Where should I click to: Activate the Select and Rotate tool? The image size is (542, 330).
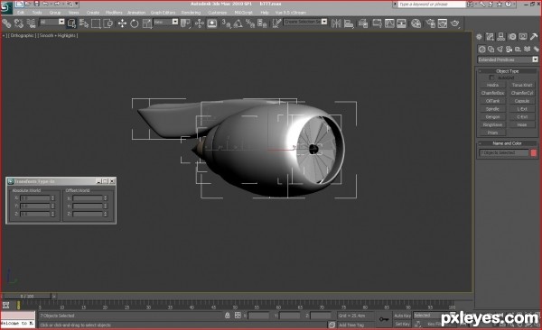pos(134,23)
